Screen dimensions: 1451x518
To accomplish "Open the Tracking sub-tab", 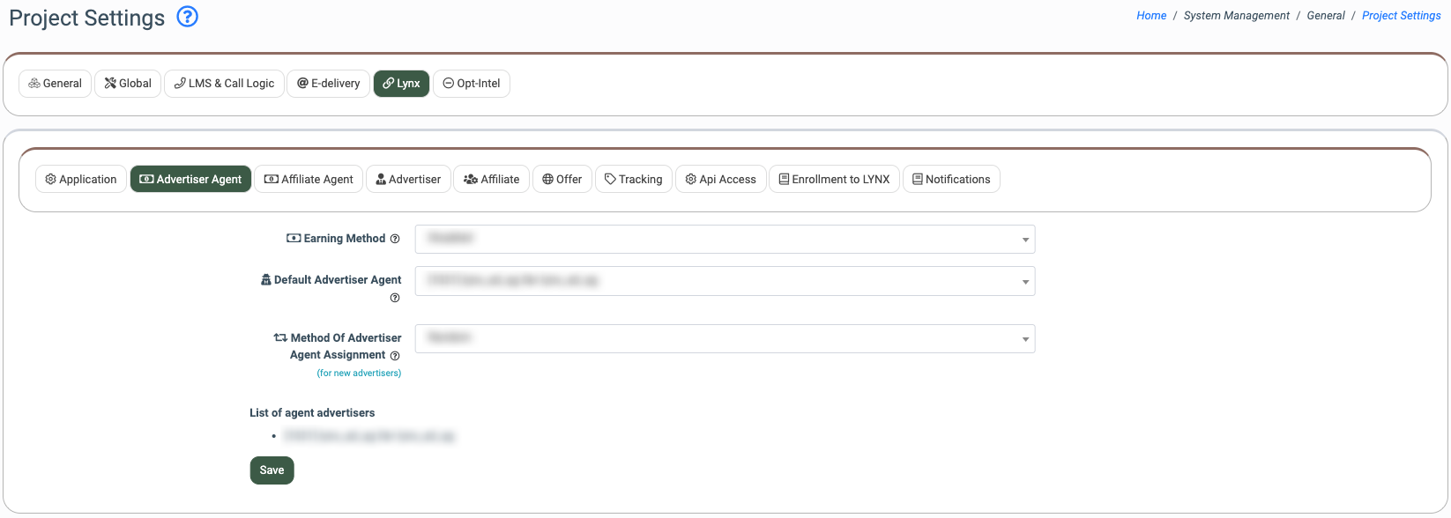I will 633,180.
